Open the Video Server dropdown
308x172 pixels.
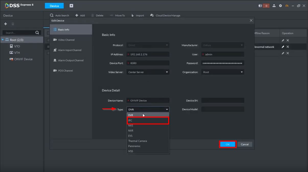(148, 72)
